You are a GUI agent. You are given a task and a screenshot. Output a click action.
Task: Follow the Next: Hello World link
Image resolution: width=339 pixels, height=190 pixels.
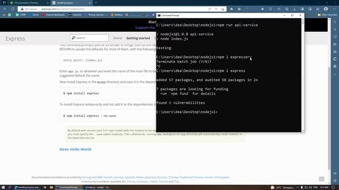click(75, 149)
